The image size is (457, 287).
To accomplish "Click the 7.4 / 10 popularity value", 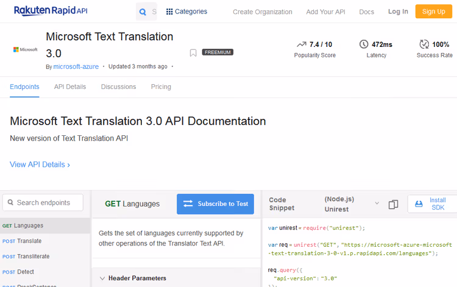I will click(321, 44).
